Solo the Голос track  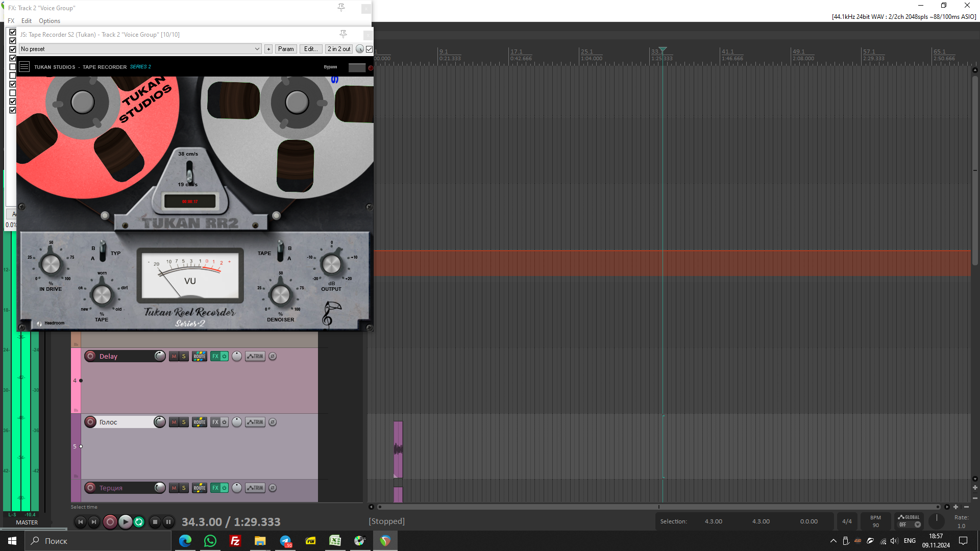tap(184, 422)
